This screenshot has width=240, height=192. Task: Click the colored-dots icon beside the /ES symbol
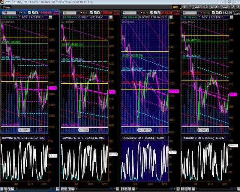tap(81, 12)
